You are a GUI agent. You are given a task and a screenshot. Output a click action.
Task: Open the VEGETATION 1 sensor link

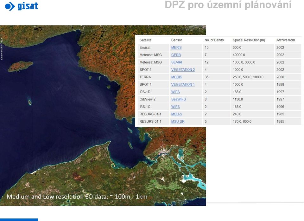(183, 84)
